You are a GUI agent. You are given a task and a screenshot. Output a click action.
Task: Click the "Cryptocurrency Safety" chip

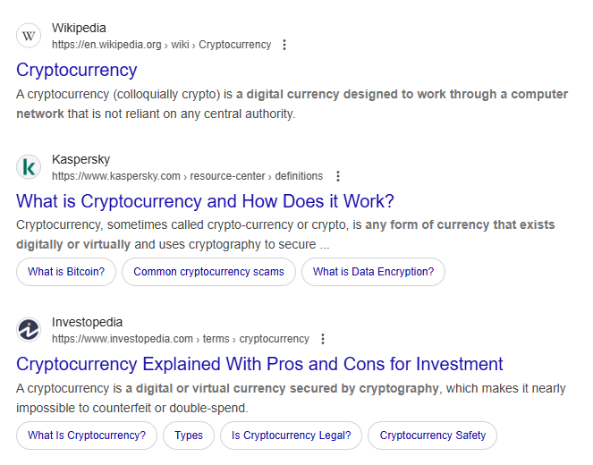tap(432, 435)
